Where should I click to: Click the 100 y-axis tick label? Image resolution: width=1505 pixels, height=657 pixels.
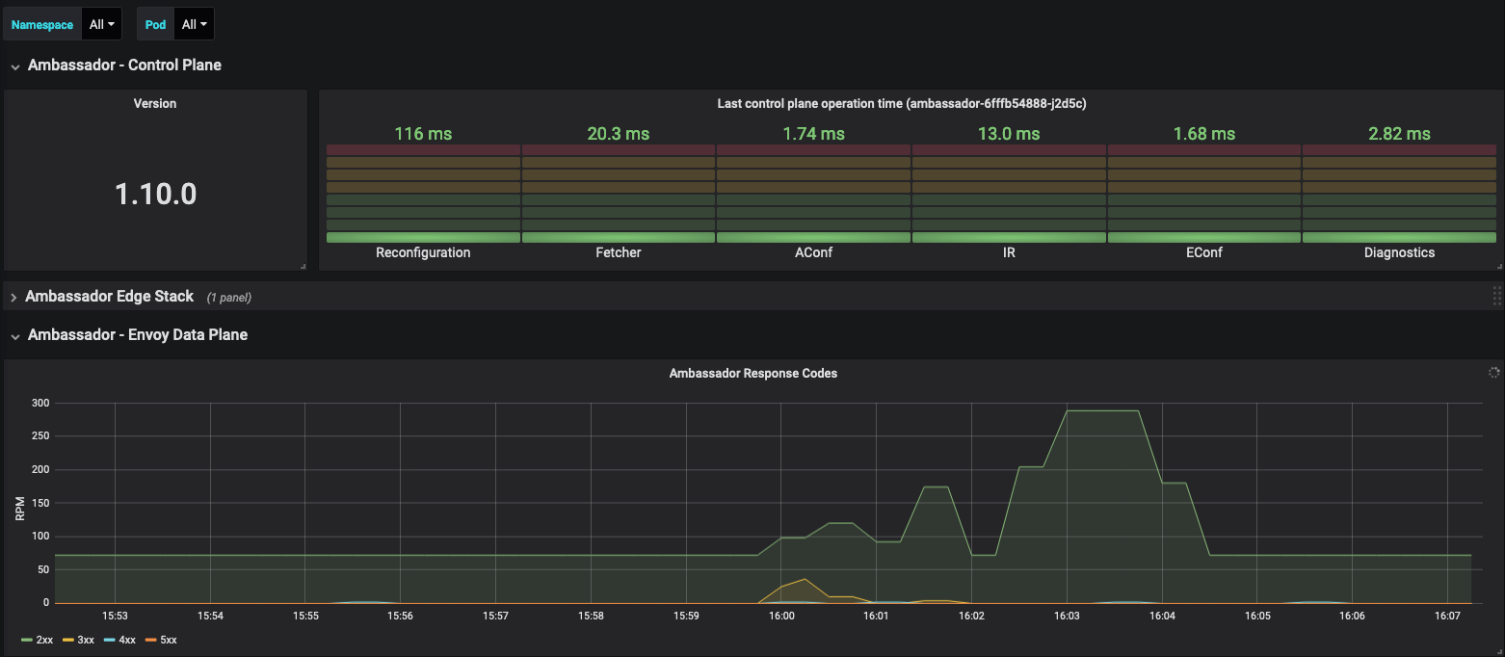pyautogui.click(x=39, y=536)
